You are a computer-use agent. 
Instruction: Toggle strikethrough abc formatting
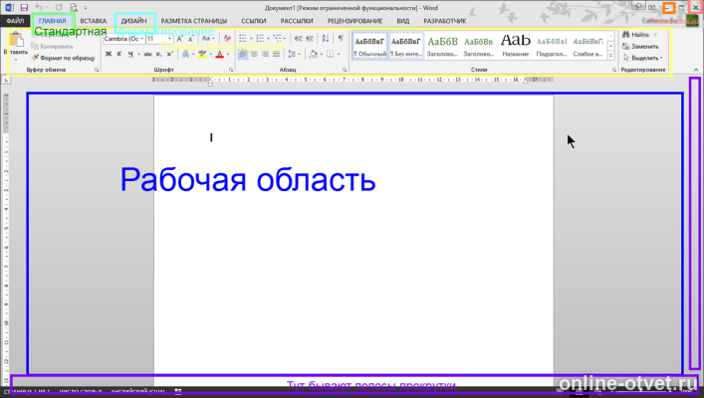147,55
